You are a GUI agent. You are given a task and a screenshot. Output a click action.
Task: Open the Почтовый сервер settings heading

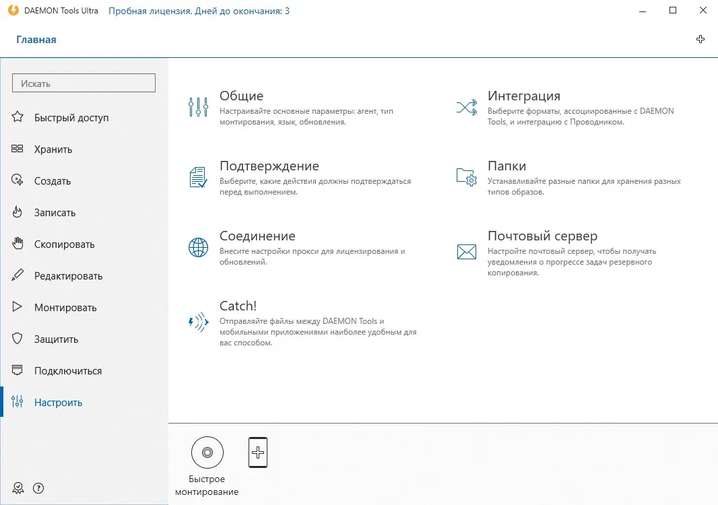pos(542,236)
